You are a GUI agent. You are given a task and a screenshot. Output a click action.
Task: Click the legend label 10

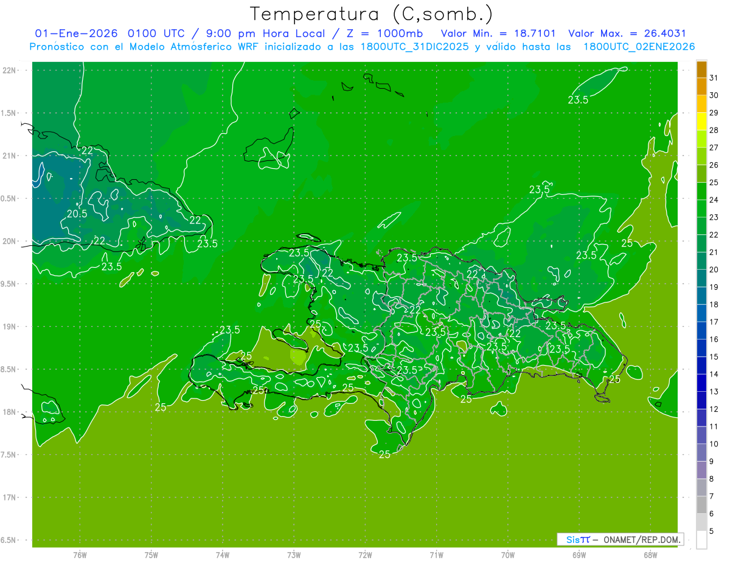pyautogui.click(x=714, y=444)
